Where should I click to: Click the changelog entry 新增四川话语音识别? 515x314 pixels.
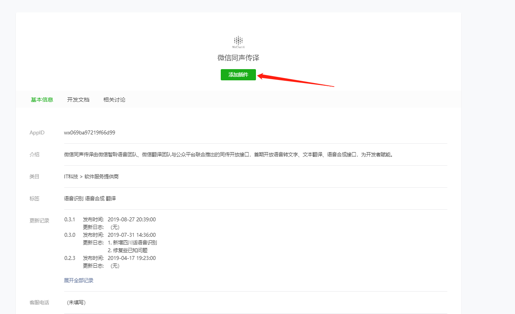(x=135, y=243)
